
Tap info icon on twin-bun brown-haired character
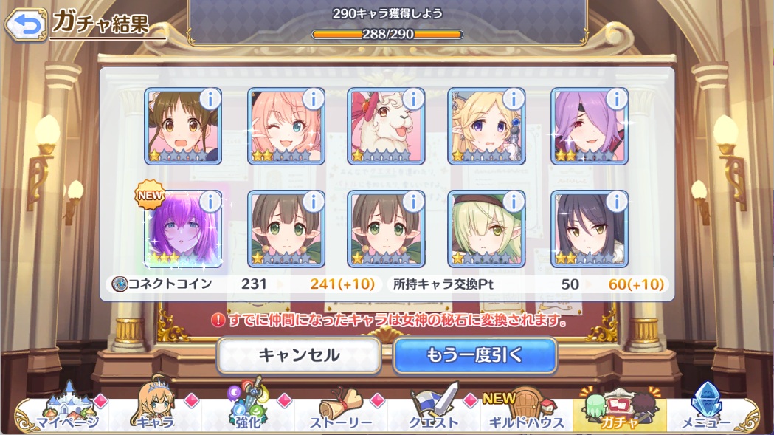(211, 100)
